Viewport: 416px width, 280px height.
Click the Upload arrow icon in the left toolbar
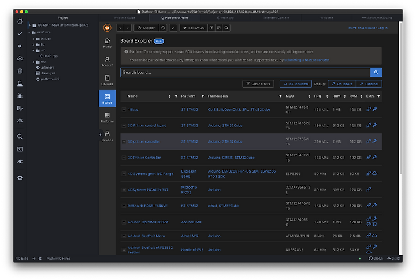coord(20,46)
